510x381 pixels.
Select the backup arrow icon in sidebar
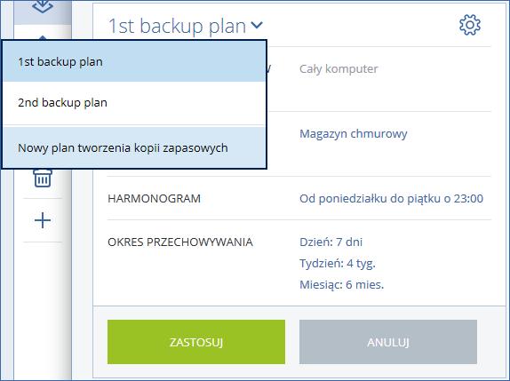(x=43, y=6)
